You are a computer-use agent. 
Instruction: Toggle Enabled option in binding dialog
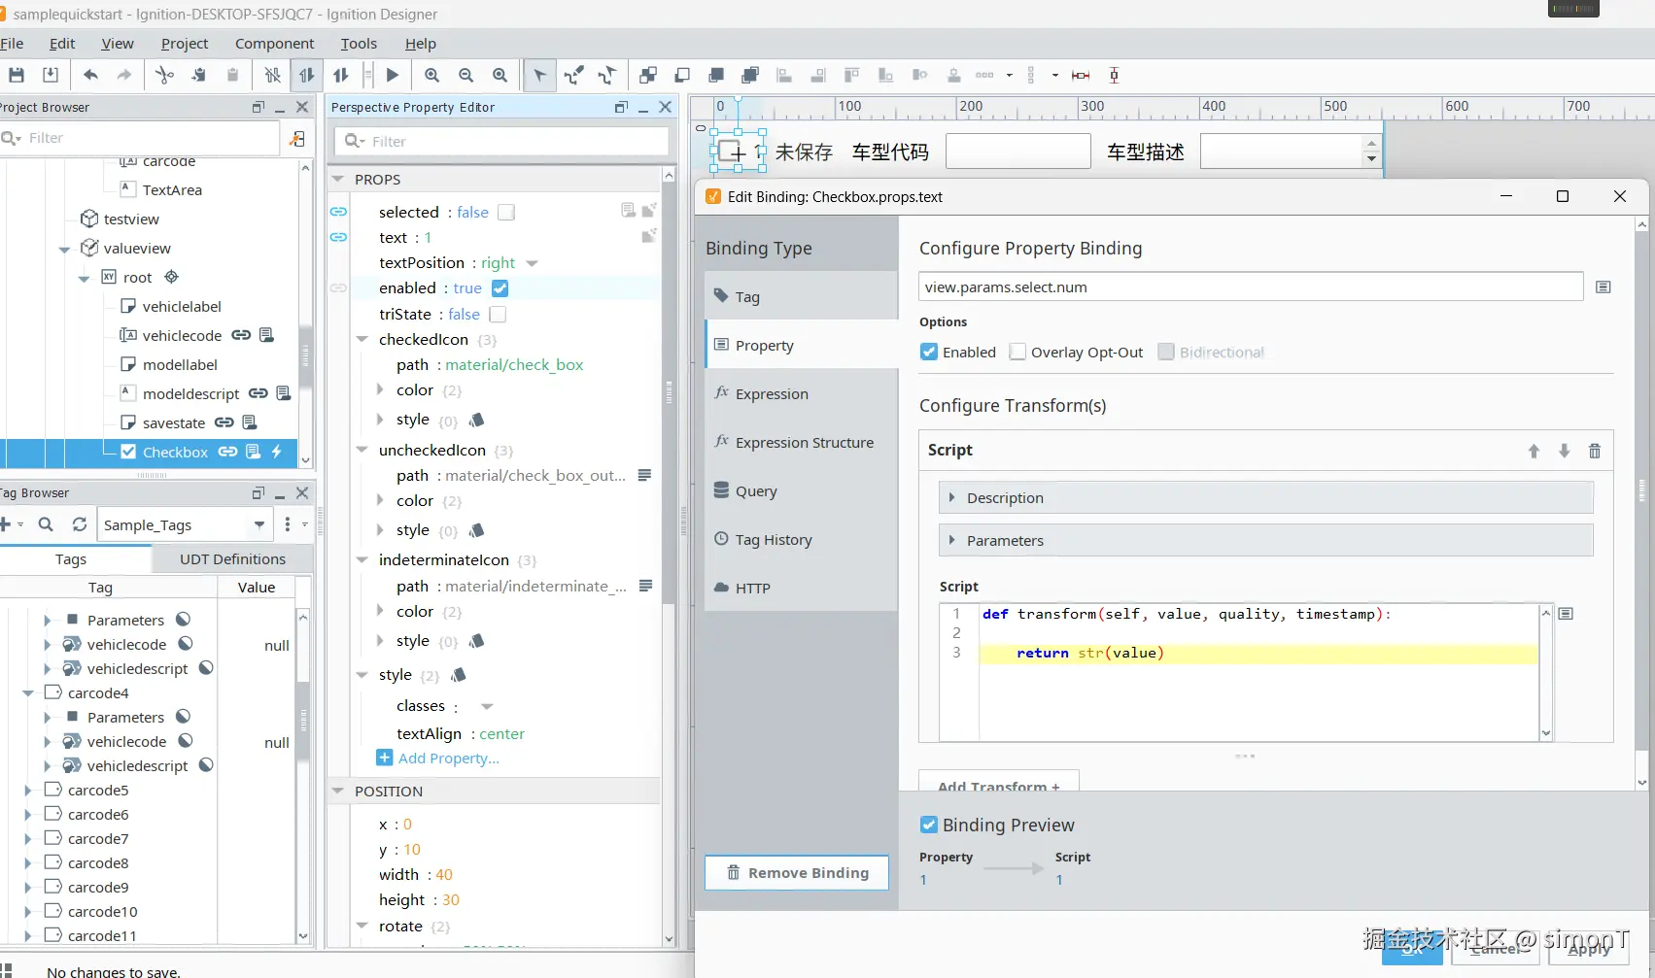(929, 352)
